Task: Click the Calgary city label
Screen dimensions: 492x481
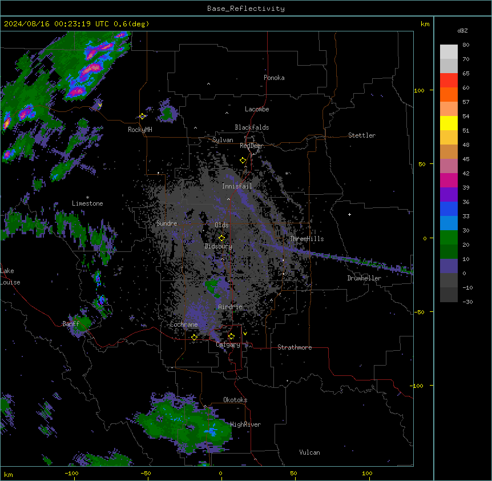Action: 228,344
